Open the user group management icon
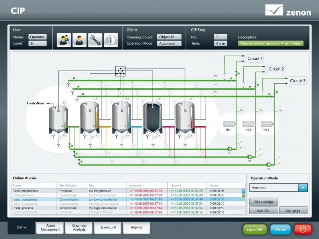The image size is (319, 239). coord(64,40)
